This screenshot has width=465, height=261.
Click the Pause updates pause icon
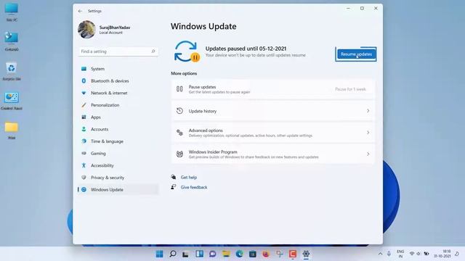tap(179, 89)
